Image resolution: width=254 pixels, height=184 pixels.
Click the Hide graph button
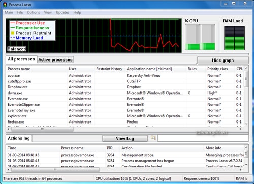point(223,60)
